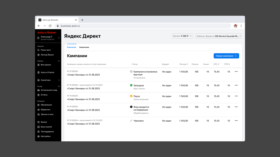280x157 pixels.
Task: Expand the Новая кампания dropdown button
Action: coord(226,56)
